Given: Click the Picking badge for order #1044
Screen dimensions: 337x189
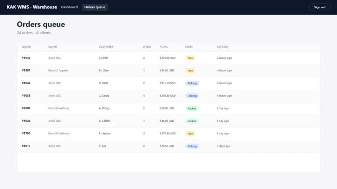Looking at the screenshot, I should (192, 83).
